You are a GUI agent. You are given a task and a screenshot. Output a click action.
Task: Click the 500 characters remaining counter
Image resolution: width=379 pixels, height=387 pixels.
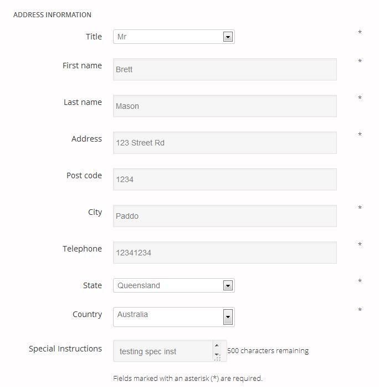(x=268, y=351)
